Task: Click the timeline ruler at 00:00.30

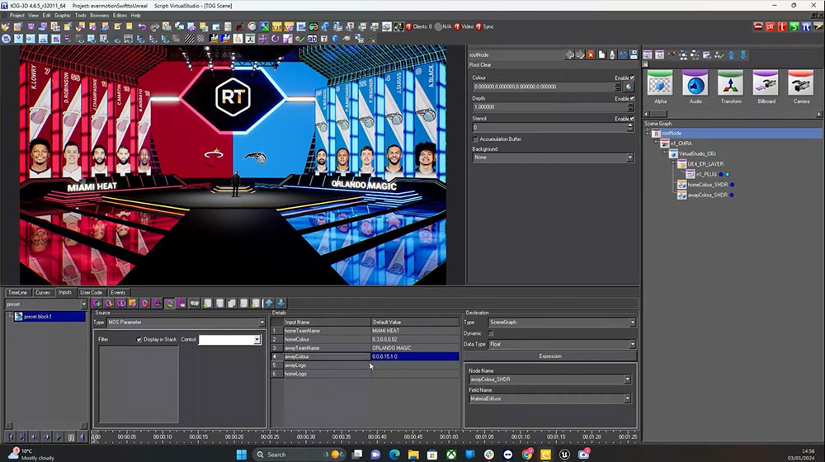Action: 306,436
